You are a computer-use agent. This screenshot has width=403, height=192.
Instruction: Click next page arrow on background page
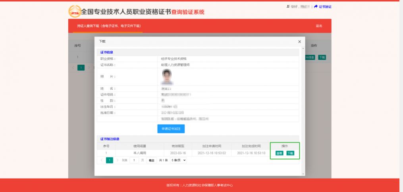(x=89, y=68)
